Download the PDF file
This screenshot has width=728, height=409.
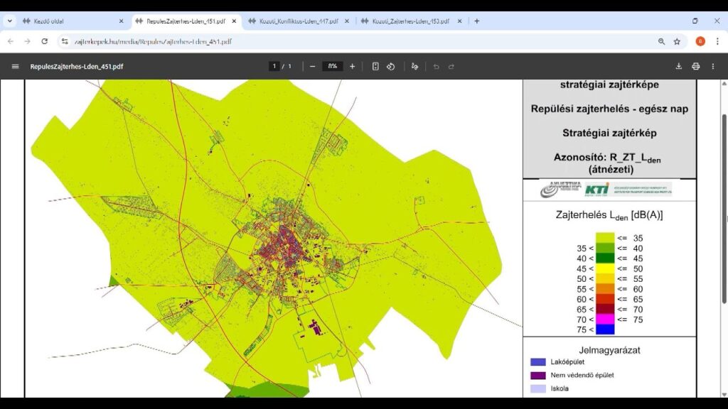click(x=678, y=66)
